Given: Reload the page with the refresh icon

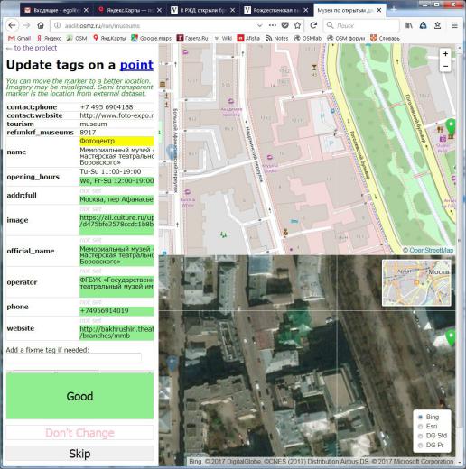Looking at the screenshot, I should click(313, 25).
